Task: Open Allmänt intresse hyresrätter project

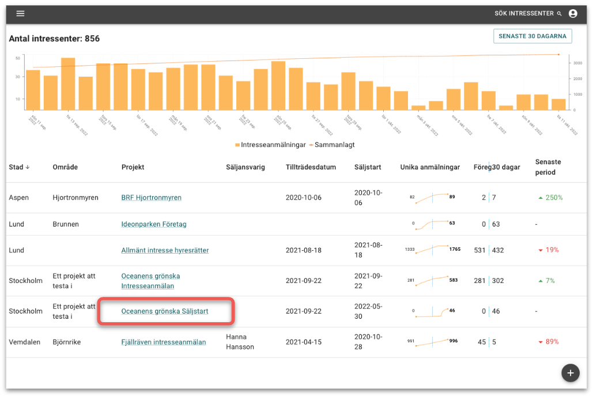Action: [x=165, y=250]
